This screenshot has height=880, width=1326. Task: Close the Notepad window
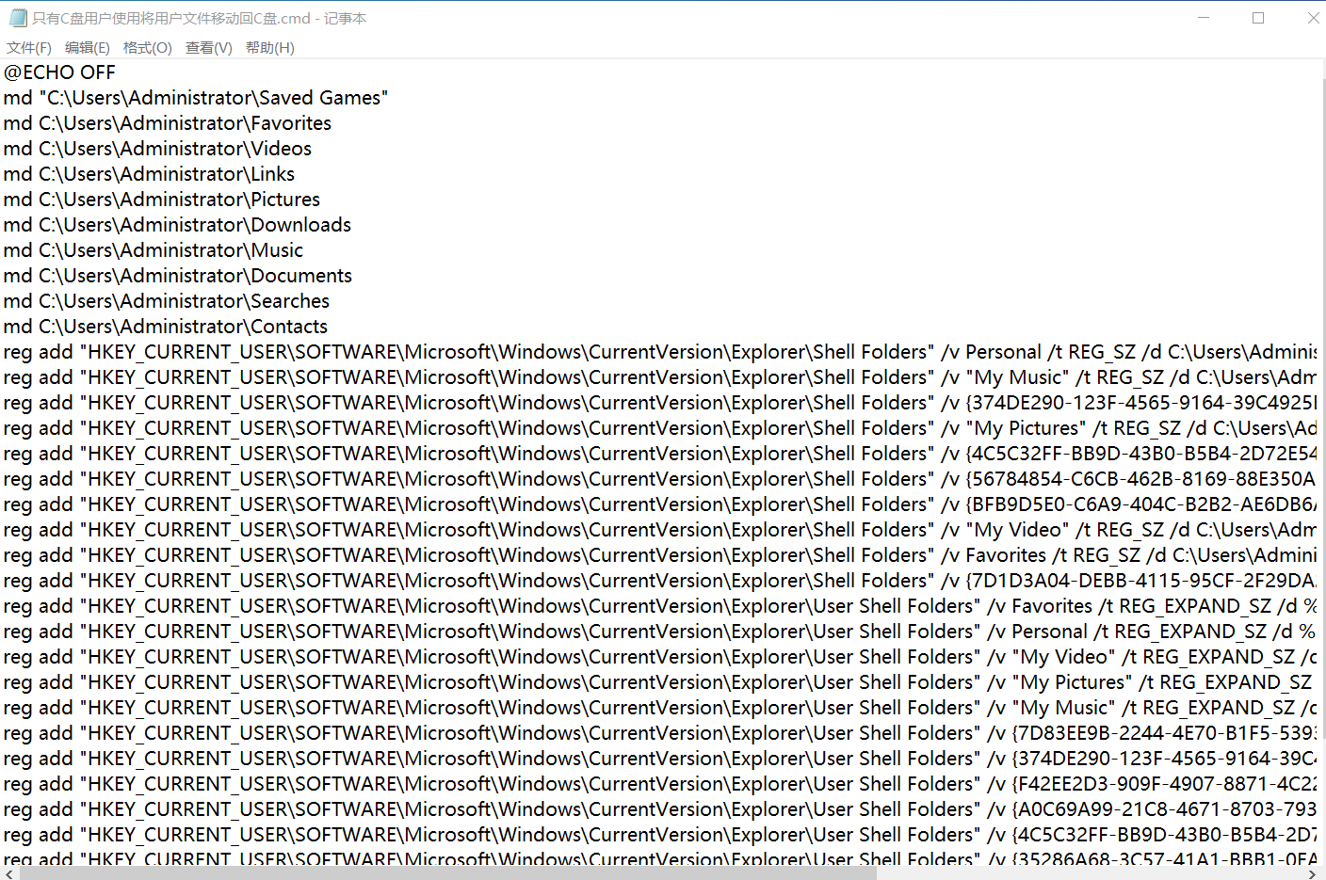point(1313,18)
